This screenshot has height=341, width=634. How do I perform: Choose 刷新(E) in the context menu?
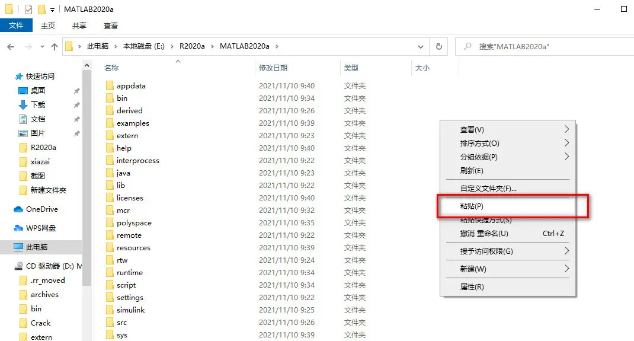[507, 171]
